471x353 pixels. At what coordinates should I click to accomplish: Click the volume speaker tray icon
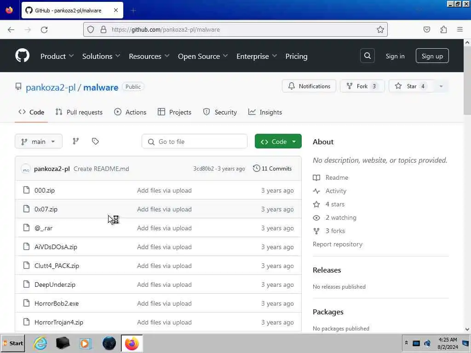coord(427,343)
